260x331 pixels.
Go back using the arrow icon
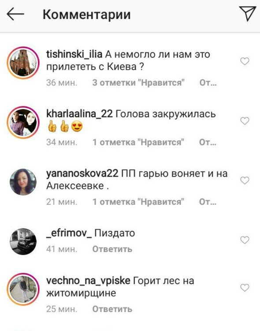pos(15,14)
